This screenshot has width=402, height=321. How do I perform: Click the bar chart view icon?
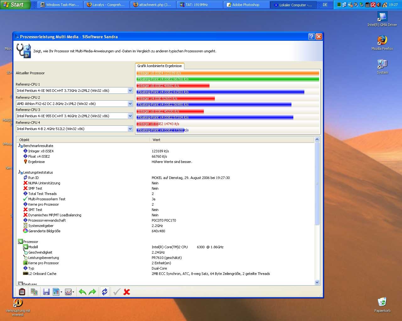pyautogui.click(x=56, y=292)
